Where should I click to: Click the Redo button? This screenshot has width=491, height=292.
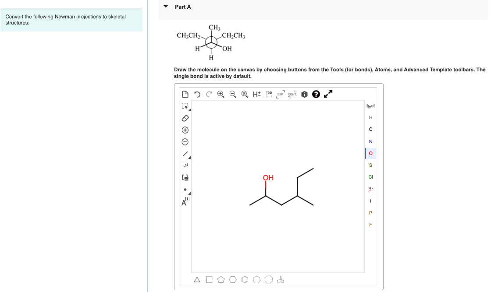(x=209, y=93)
